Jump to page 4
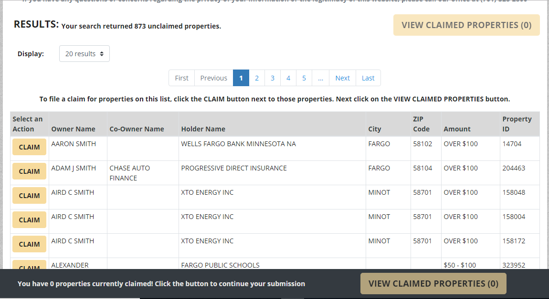 [x=288, y=78]
